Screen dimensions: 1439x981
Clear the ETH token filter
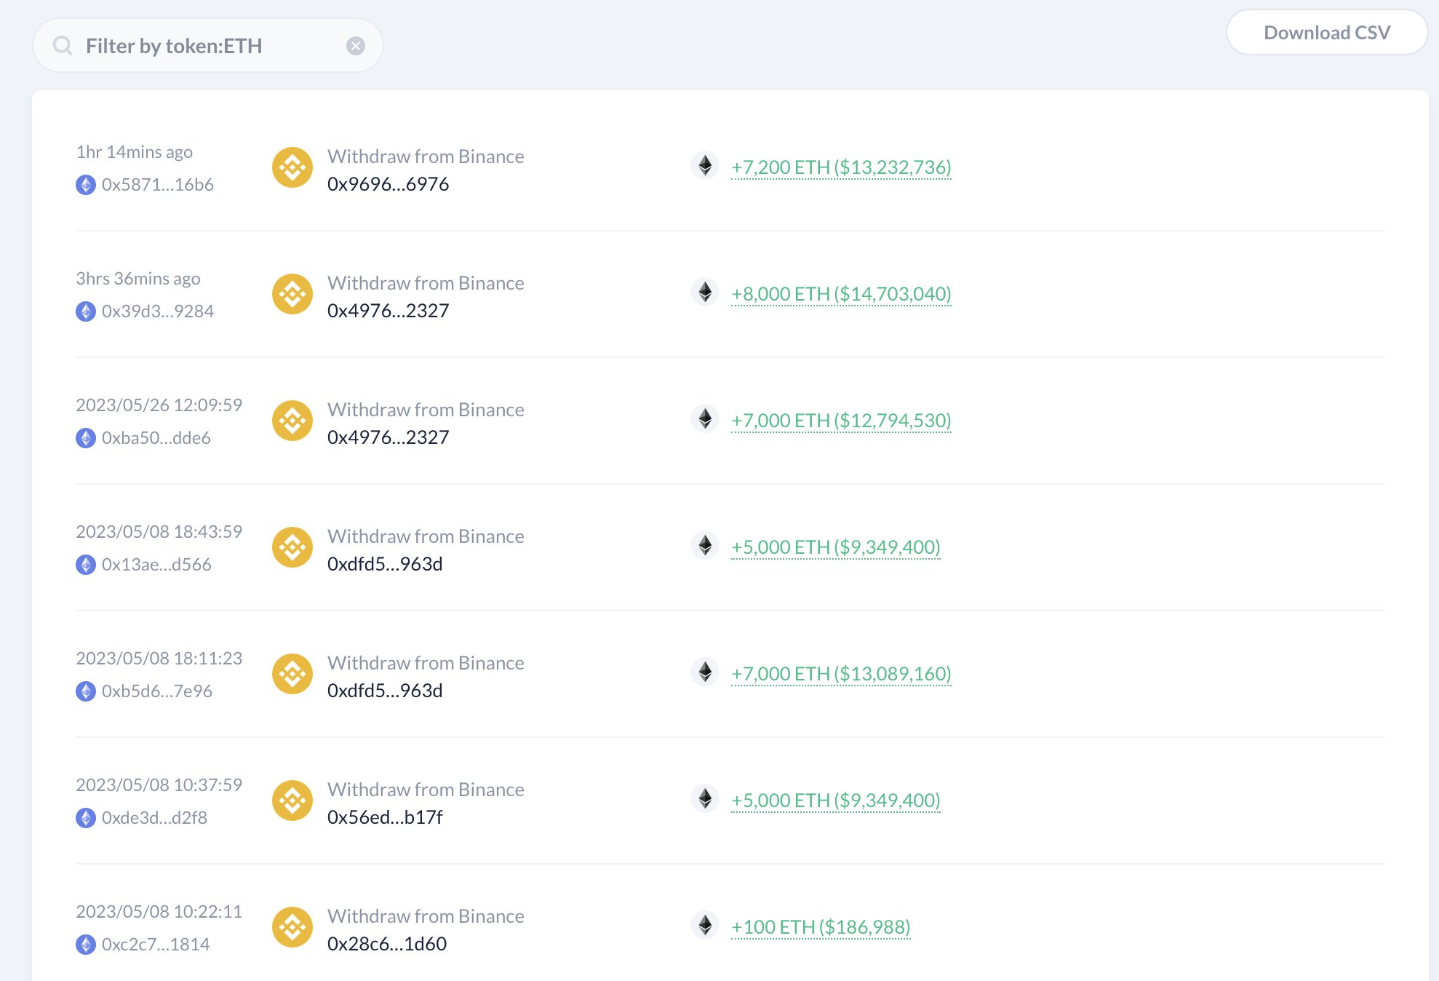pos(356,46)
